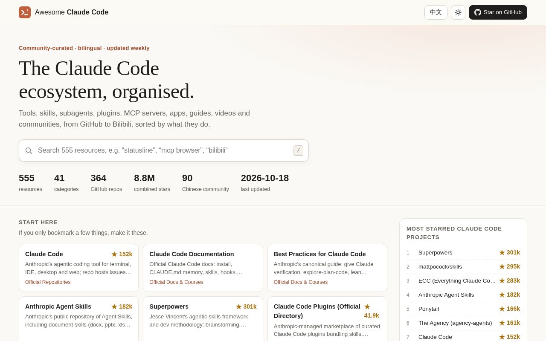Click the 301k star count on the Superpowers card

point(246,306)
